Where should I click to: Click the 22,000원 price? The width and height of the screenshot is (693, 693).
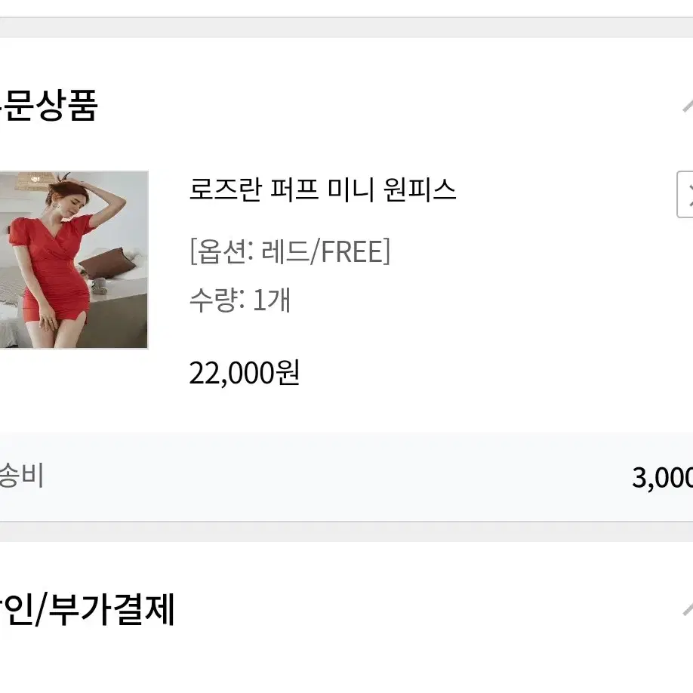pyautogui.click(x=245, y=374)
